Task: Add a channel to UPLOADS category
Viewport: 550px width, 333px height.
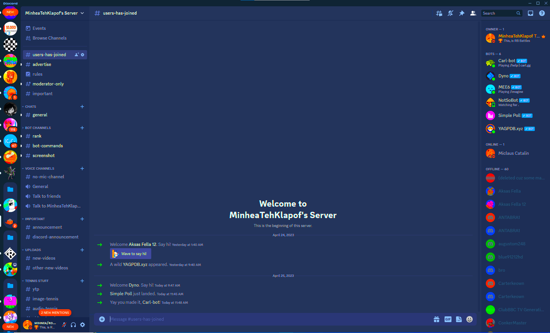Action: point(82,250)
